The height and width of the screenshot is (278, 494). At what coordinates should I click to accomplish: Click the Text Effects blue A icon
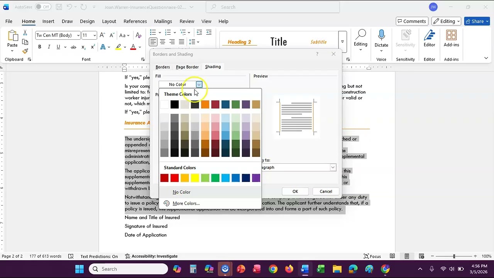(x=103, y=47)
